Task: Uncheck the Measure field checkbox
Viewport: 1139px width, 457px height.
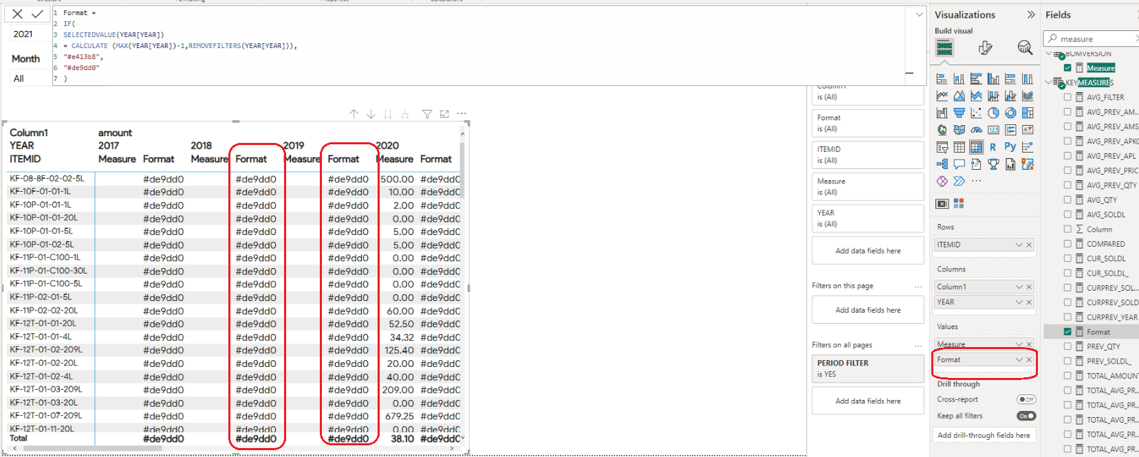Action: pyautogui.click(x=1067, y=68)
